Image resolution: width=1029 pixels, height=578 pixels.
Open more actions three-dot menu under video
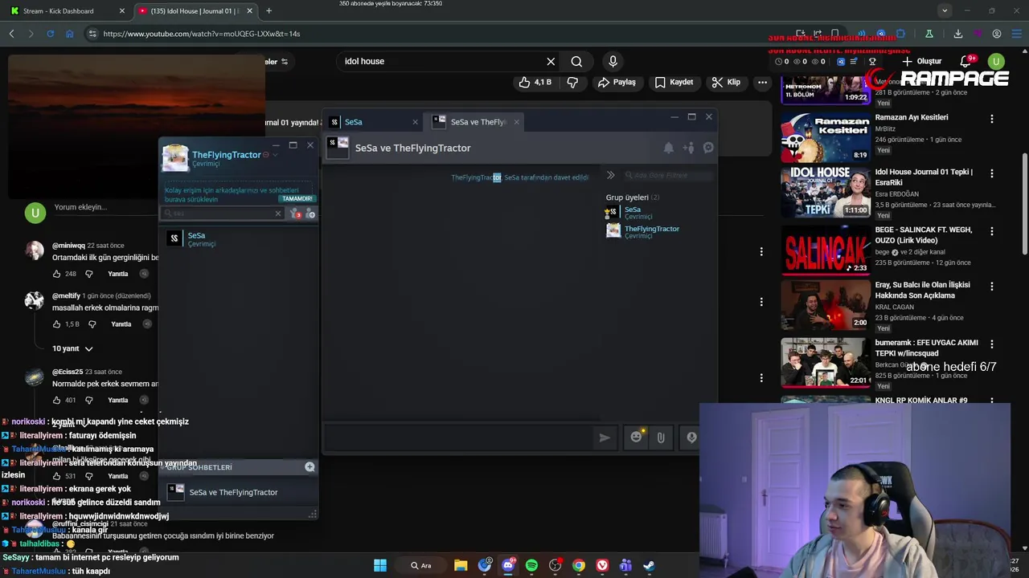point(762,82)
